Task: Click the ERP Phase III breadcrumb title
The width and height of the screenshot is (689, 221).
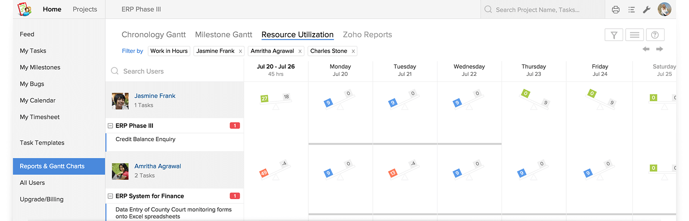Action: click(x=141, y=9)
